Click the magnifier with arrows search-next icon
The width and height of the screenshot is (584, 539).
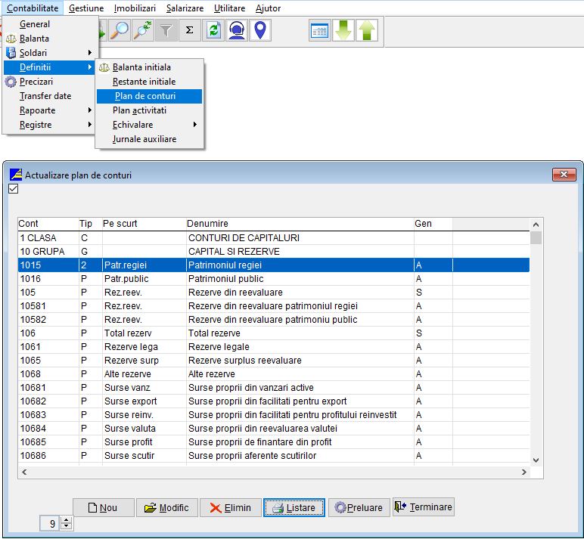point(143,30)
